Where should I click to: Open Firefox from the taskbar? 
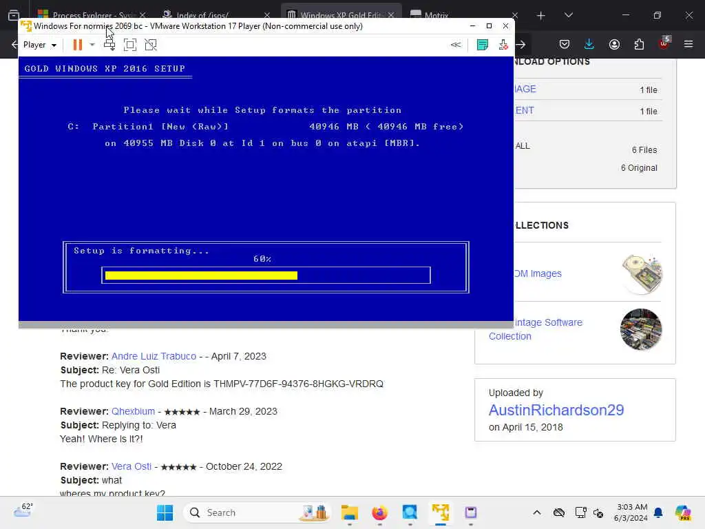point(380,512)
